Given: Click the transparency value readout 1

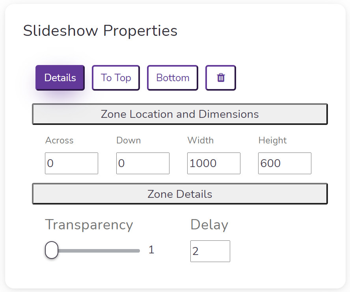Looking at the screenshot, I should pyautogui.click(x=152, y=249).
